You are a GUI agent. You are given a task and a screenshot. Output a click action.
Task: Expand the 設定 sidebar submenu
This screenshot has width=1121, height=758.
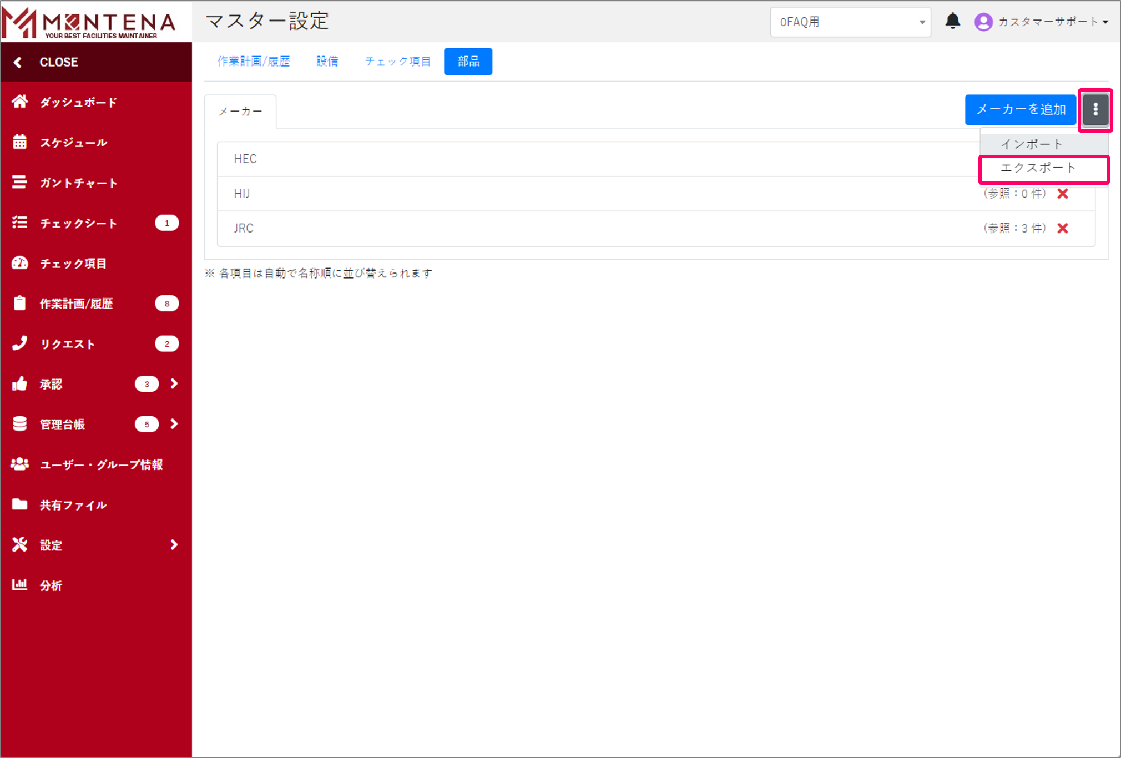click(x=174, y=545)
